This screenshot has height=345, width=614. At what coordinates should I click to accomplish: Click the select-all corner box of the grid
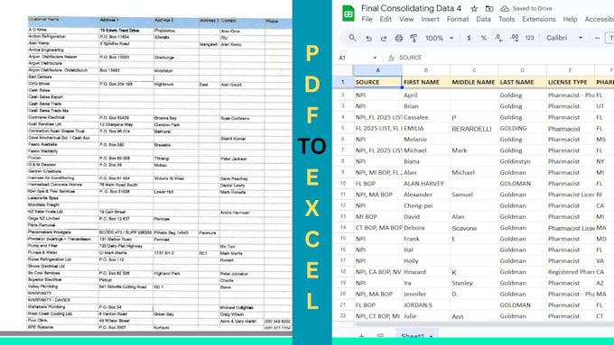point(343,70)
